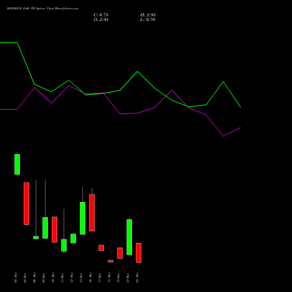Viewport: 292px width, 292px height.
Task: Click the 11 Mar date axis label
Action: tap(62, 277)
